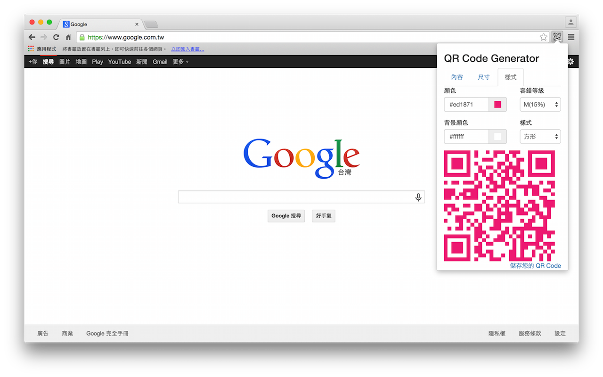Open the QR Code Generator extension icon
This screenshot has width=603, height=377.
(x=557, y=36)
